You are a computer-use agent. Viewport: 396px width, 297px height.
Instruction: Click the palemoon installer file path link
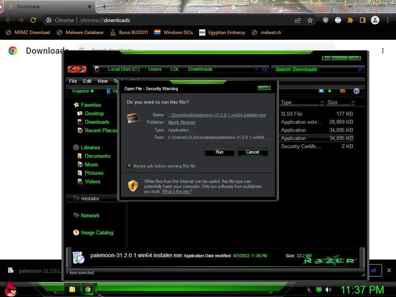217,115
